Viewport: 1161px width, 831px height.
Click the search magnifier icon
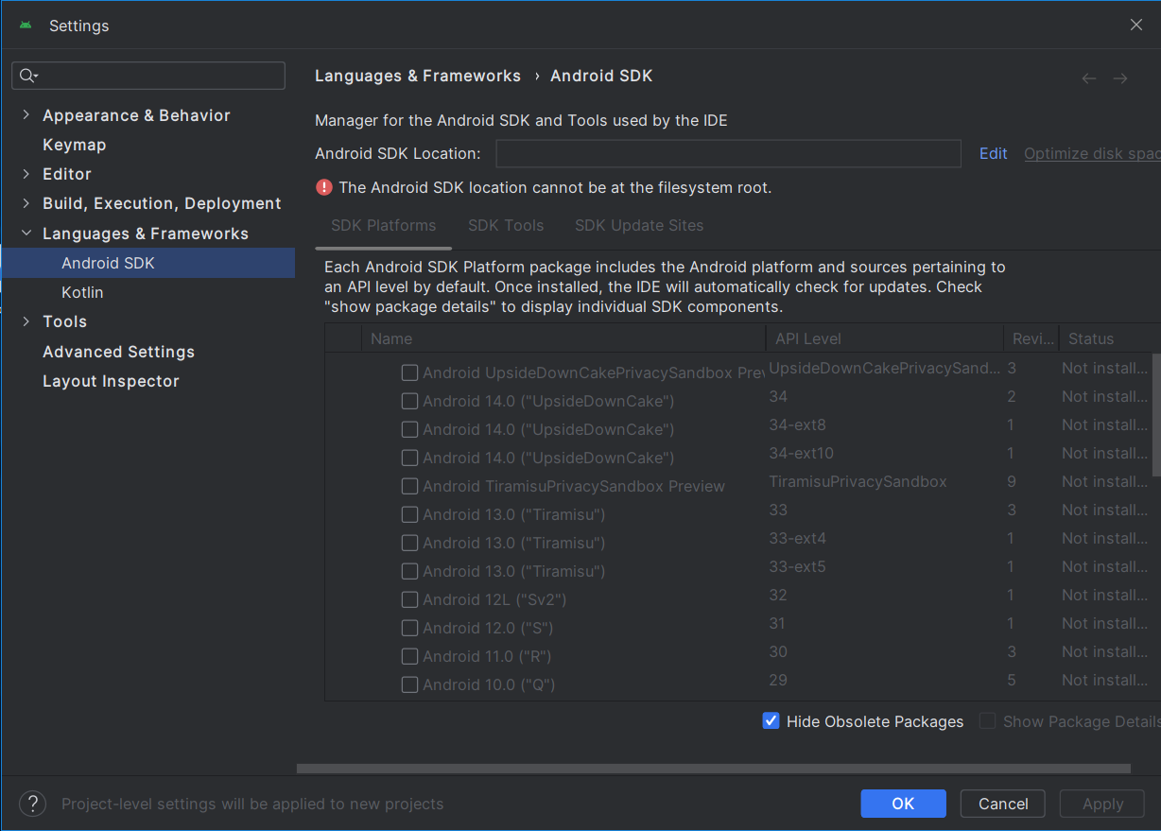[x=27, y=76]
